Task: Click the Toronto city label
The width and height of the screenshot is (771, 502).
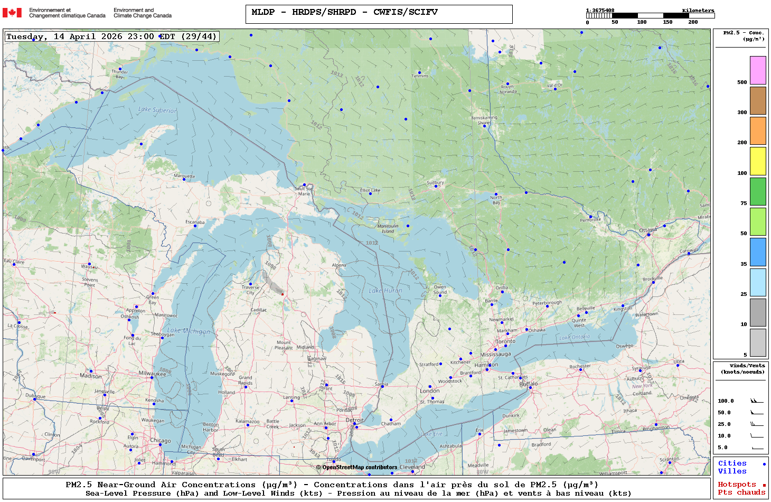Action: click(505, 341)
